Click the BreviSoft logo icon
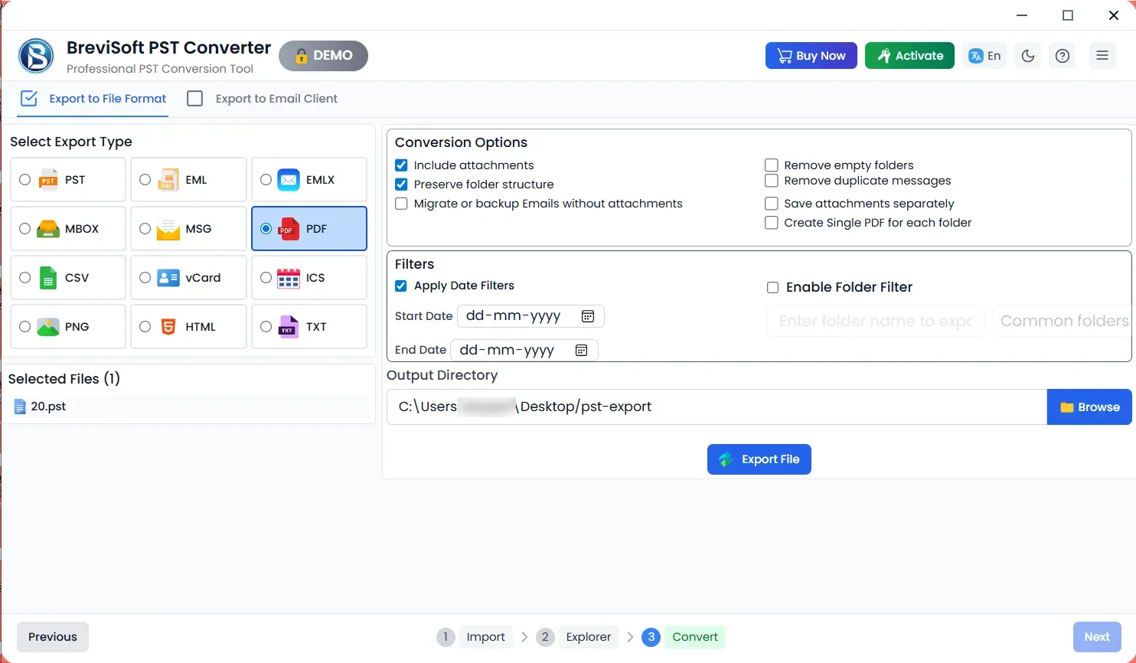 coord(36,56)
